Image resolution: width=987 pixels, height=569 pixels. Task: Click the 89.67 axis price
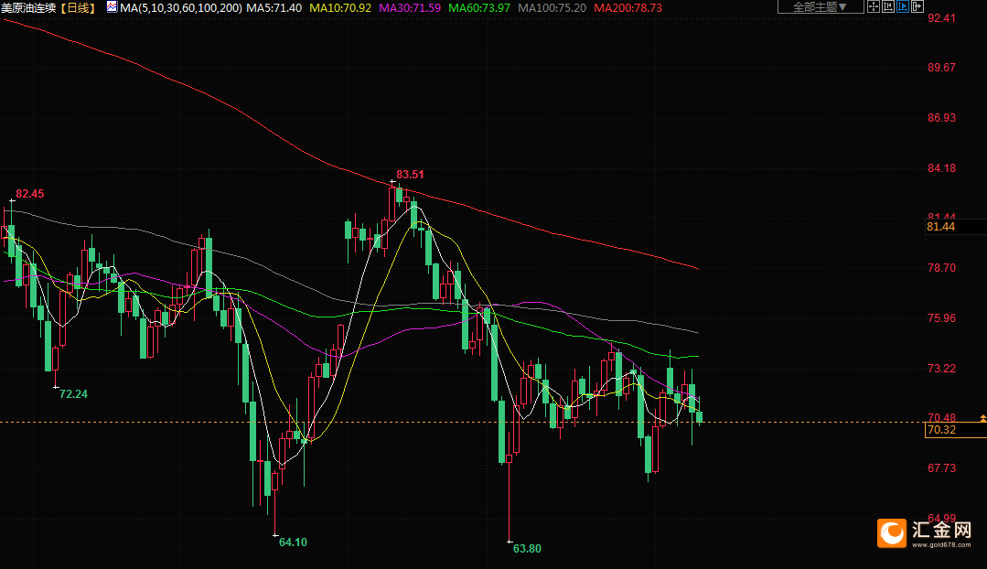coord(941,68)
